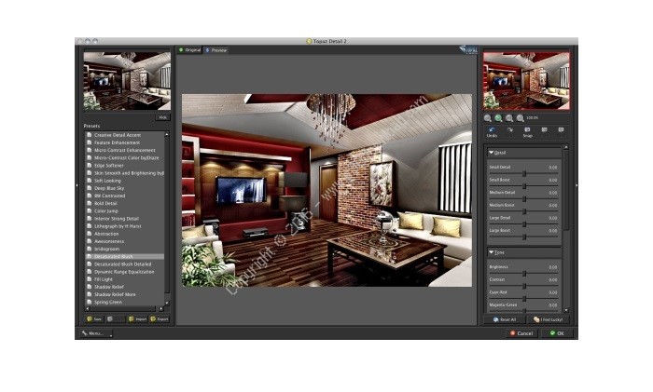Click the presets list scroll-left arrow

point(88,308)
